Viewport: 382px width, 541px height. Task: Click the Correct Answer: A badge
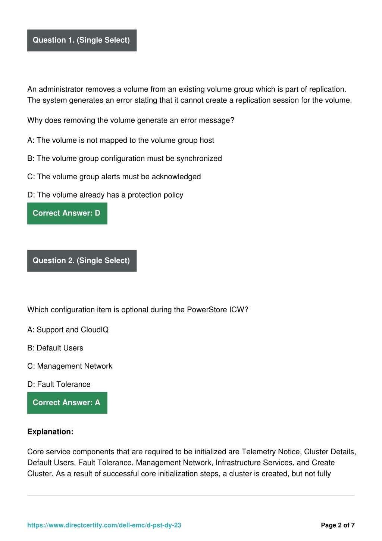(x=67, y=403)
